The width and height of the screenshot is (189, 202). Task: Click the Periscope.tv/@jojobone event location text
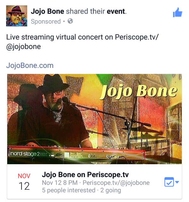tap(116, 182)
